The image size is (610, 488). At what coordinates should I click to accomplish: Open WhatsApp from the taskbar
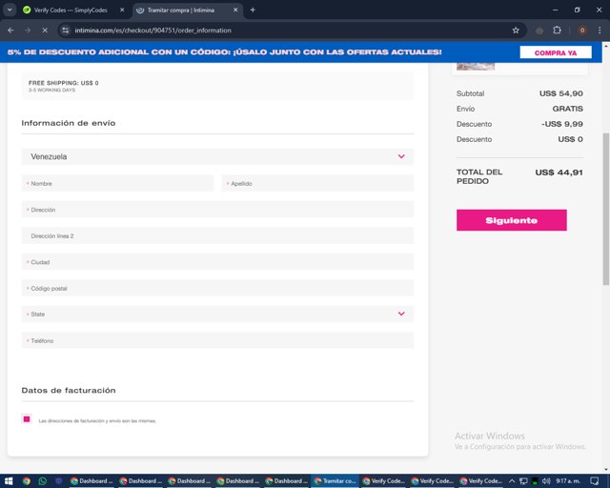(x=42, y=481)
